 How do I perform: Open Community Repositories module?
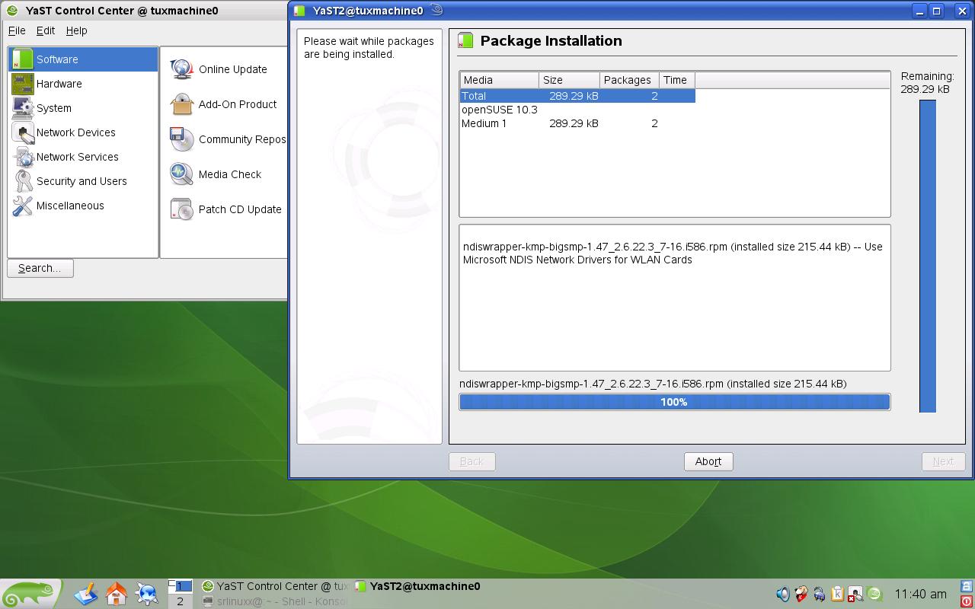click(228, 139)
